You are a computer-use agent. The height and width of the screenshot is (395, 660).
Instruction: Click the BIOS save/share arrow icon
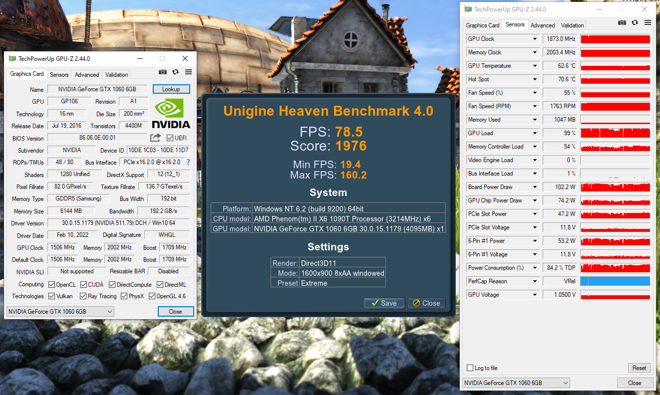pyautogui.click(x=156, y=138)
